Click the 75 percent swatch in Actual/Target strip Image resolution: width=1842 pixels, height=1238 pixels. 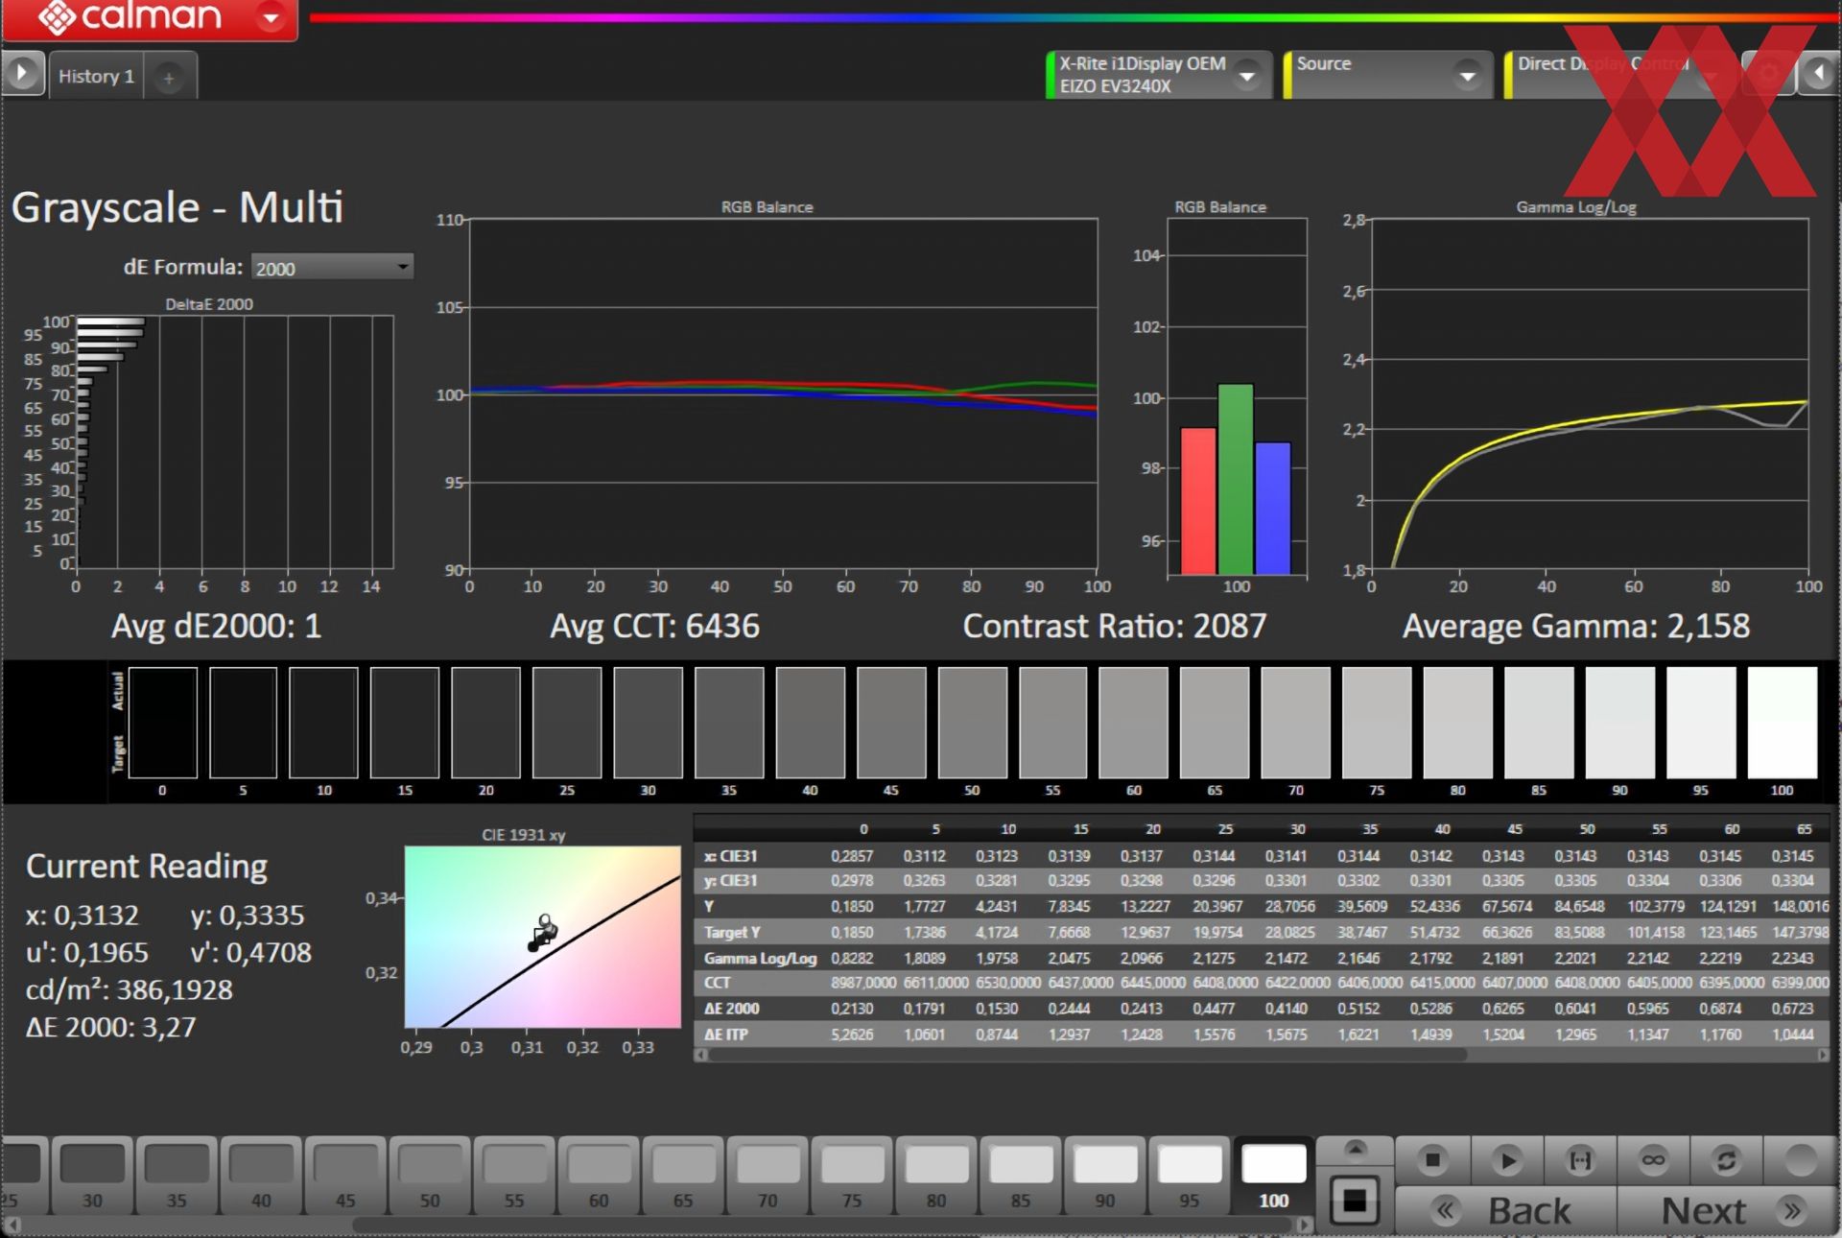1377,723
